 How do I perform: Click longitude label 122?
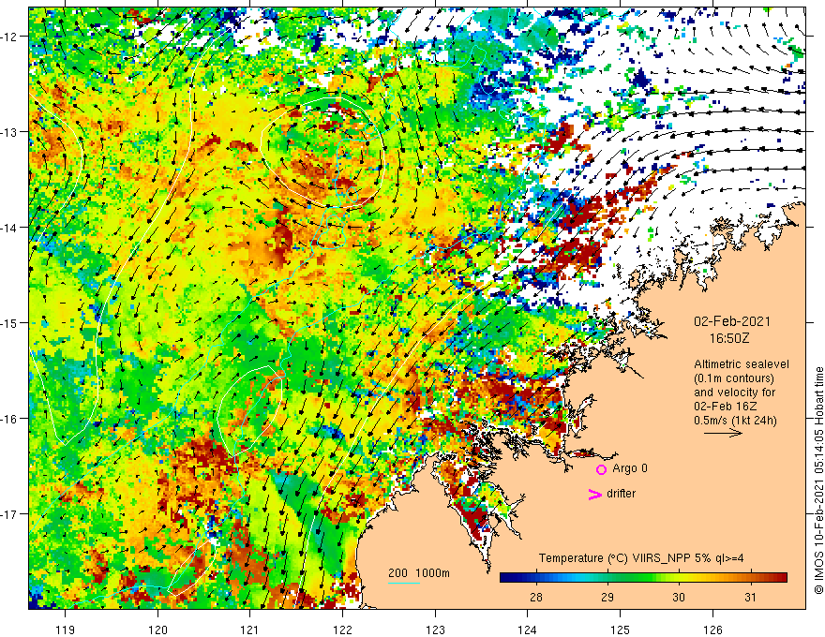pos(342,630)
